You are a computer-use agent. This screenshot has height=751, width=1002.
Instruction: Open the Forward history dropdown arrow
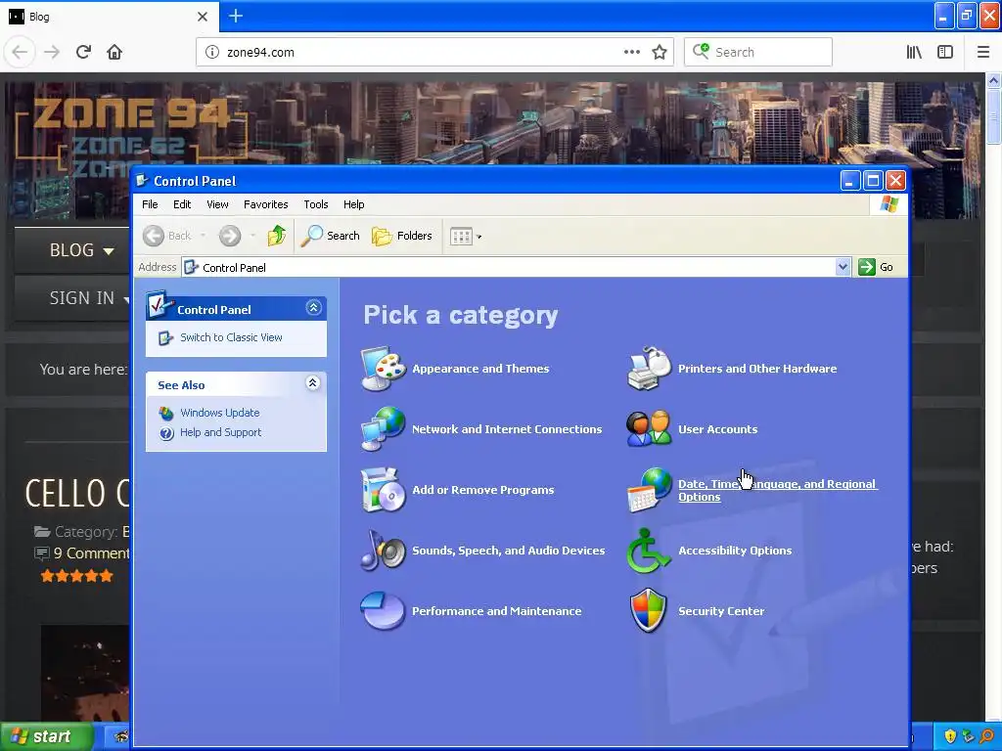tap(253, 236)
